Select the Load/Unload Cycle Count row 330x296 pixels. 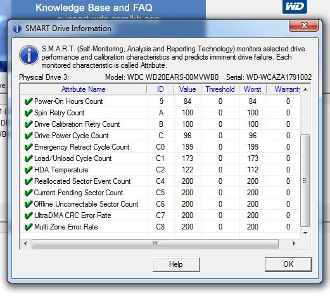click(x=160, y=158)
